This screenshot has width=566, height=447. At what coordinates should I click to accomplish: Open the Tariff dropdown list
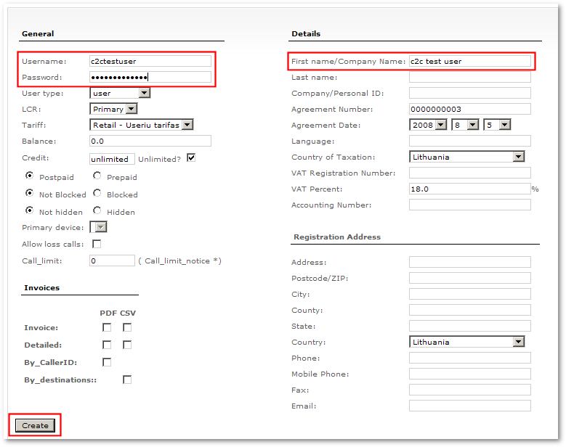(142, 125)
